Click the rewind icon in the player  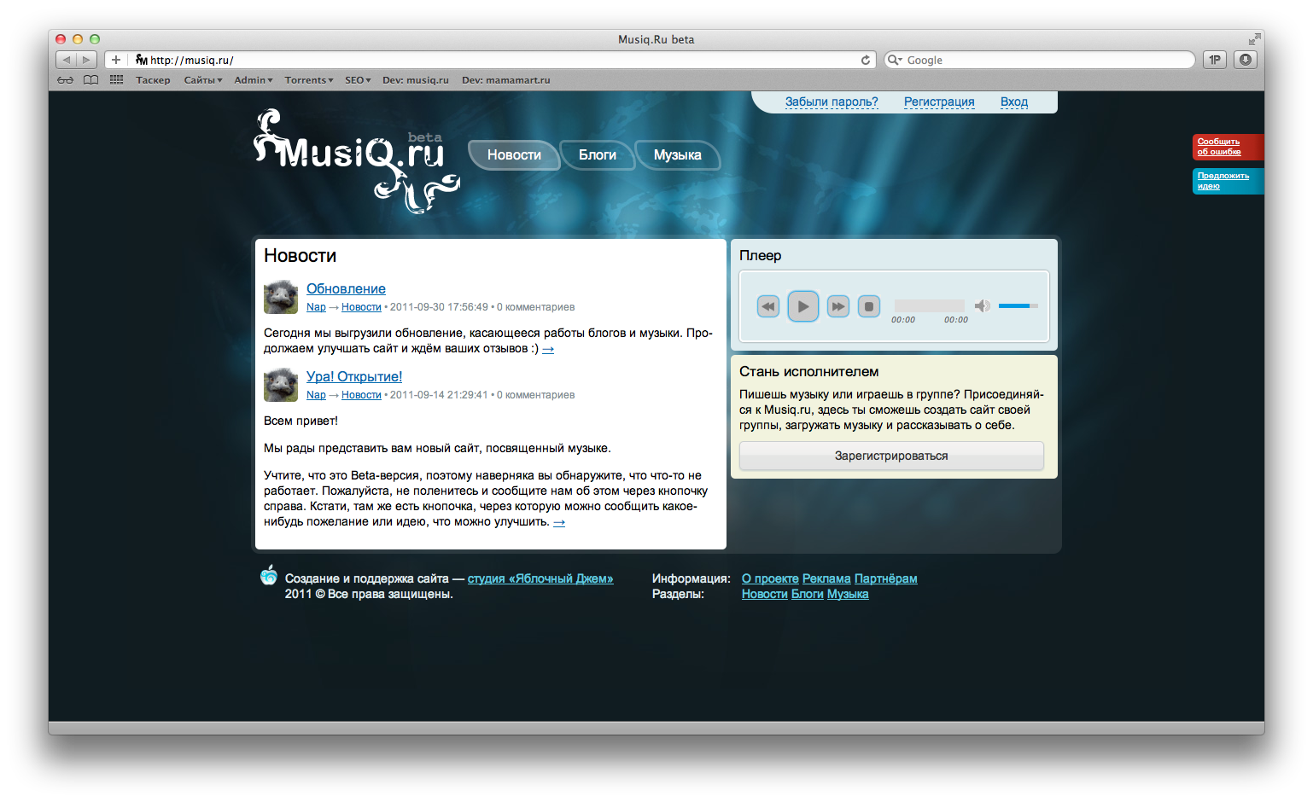[x=767, y=306]
